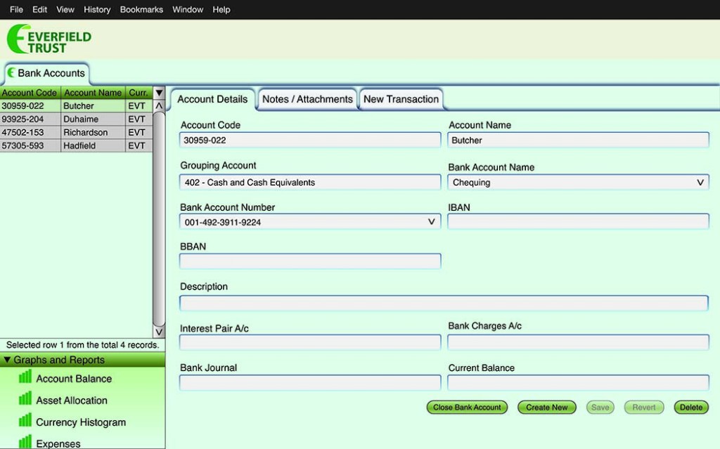Click the Create New button

[546, 408]
